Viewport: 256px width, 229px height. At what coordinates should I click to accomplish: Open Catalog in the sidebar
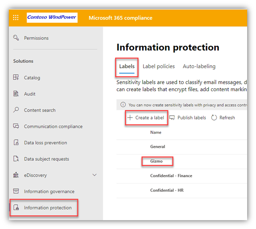(32, 78)
